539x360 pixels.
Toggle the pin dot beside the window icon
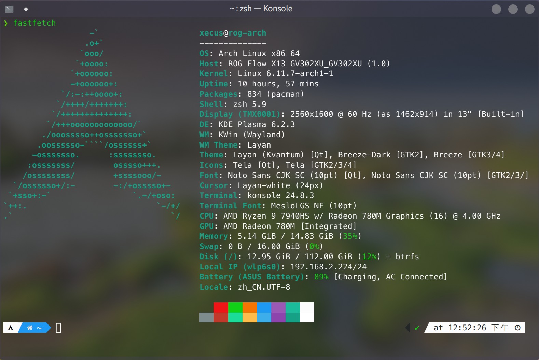26,9
